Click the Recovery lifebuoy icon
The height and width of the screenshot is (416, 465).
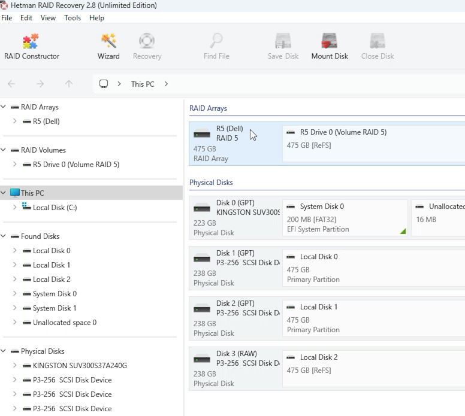tap(147, 41)
